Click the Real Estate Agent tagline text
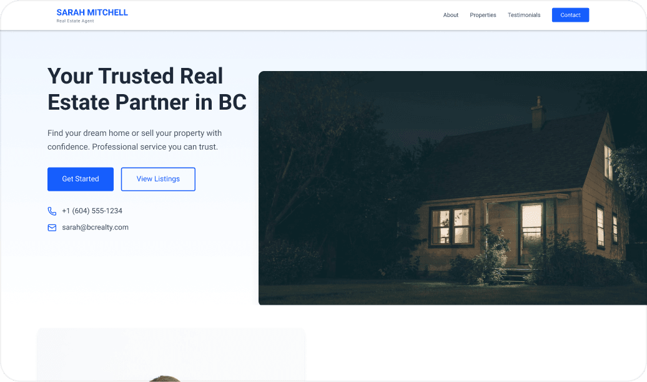647x382 pixels. (75, 21)
